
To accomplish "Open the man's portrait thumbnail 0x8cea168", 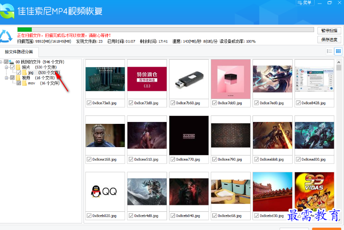I will tap(105, 135).
